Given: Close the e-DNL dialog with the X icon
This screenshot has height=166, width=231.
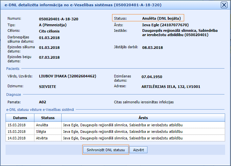Looking at the screenshot, I should (224, 5).
